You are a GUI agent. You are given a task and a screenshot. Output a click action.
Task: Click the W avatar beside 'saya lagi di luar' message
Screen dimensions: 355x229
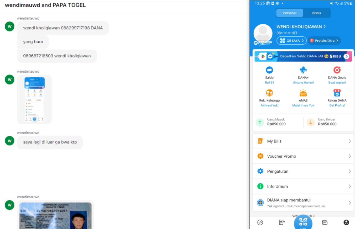[9, 141]
